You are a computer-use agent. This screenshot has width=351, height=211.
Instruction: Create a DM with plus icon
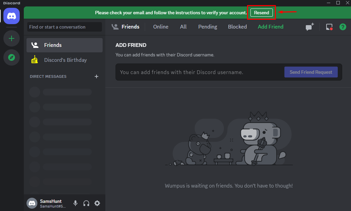tap(96, 76)
